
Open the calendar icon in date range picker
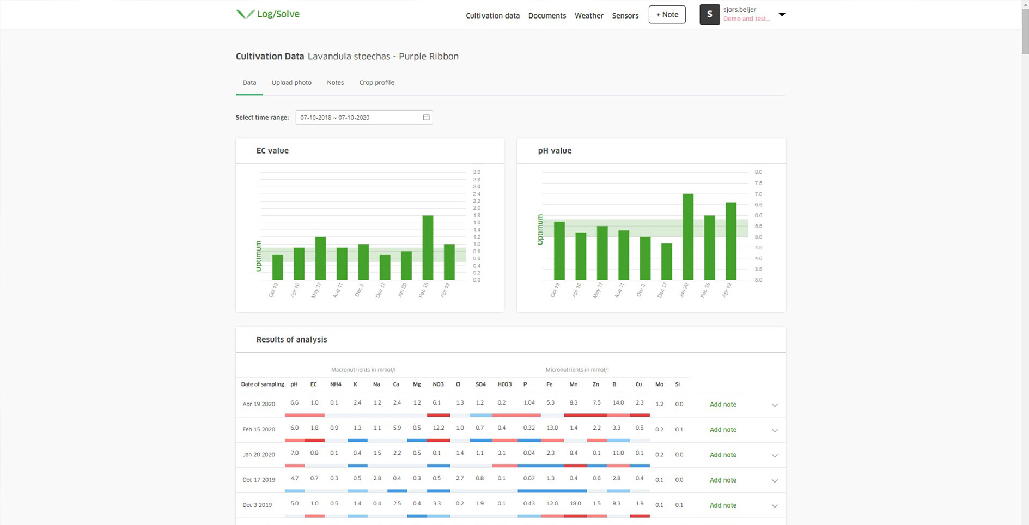click(425, 117)
